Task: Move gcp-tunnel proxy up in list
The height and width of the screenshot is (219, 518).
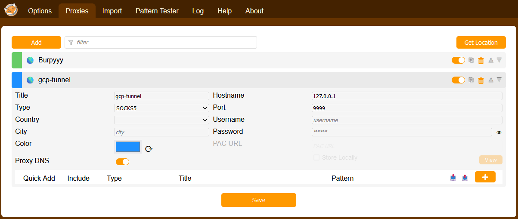Action: (x=490, y=80)
